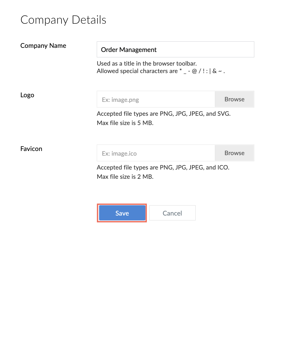Click the logo accepted file types hint
The image size is (297, 339).
164,114
